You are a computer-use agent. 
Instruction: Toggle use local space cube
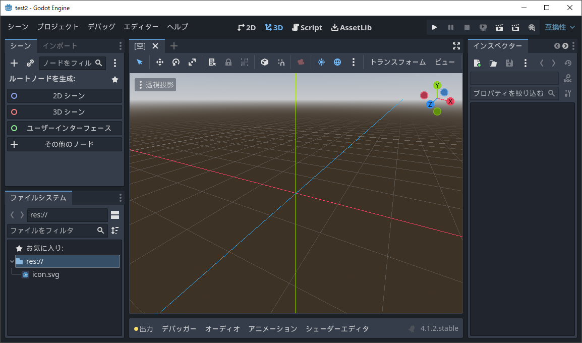pos(265,62)
